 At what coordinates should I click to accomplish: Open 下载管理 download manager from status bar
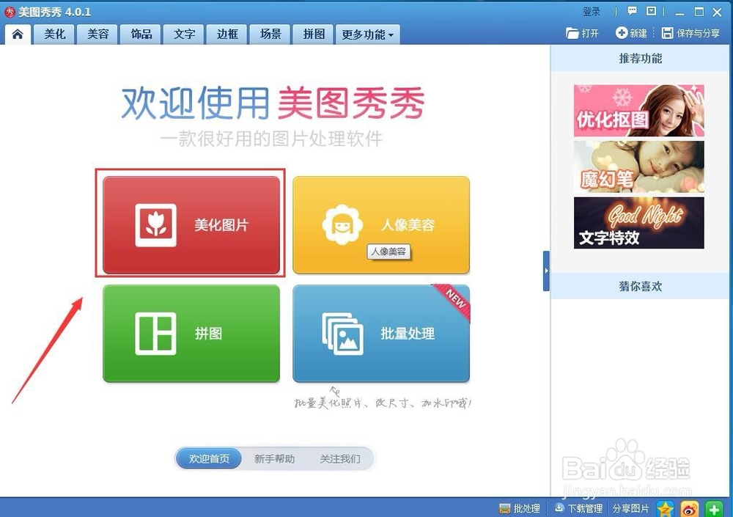(x=579, y=507)
